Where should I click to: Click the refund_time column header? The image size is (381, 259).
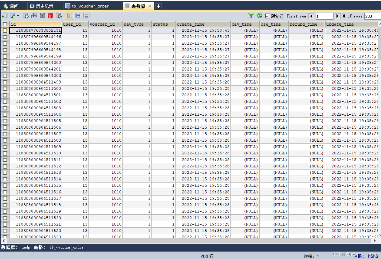pos(307,24)
